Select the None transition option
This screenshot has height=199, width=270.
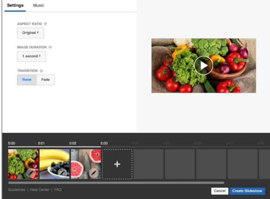click(27, 80)
